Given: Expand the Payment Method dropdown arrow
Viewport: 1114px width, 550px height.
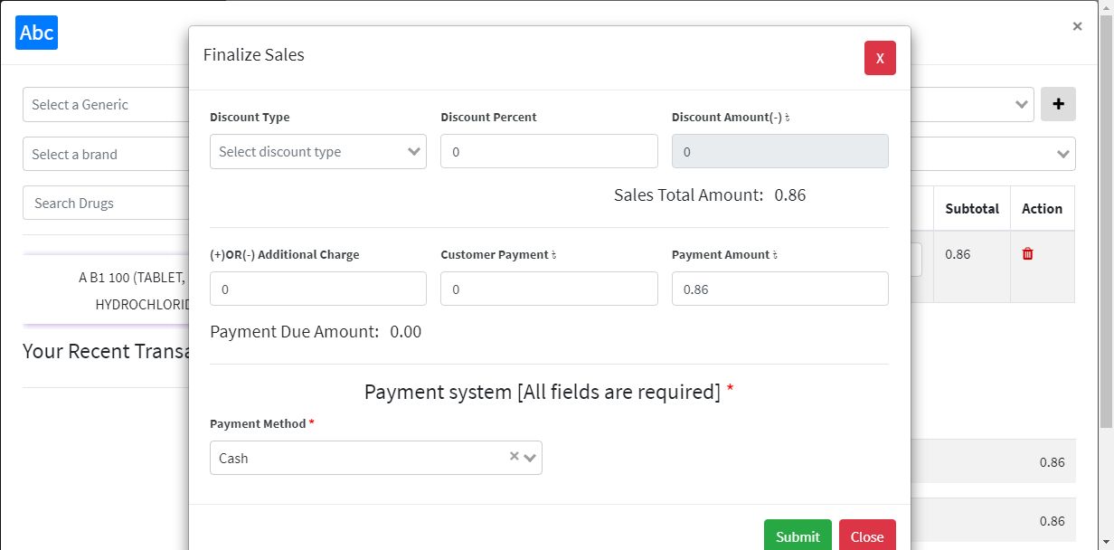Looking at the screenshot, I should (530, 458).
